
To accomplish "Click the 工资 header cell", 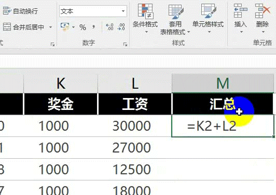I will point(134,104).
